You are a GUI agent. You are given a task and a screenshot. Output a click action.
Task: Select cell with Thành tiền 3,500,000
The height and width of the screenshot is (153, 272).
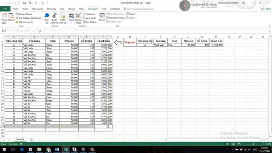pos(216,45)
